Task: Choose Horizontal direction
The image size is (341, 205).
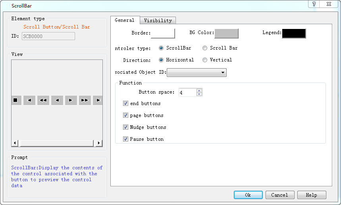Action: 161,60
